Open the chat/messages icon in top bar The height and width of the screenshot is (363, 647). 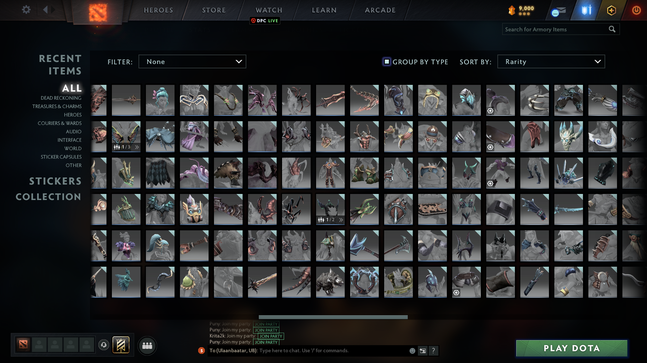click(x=556, y=10)
